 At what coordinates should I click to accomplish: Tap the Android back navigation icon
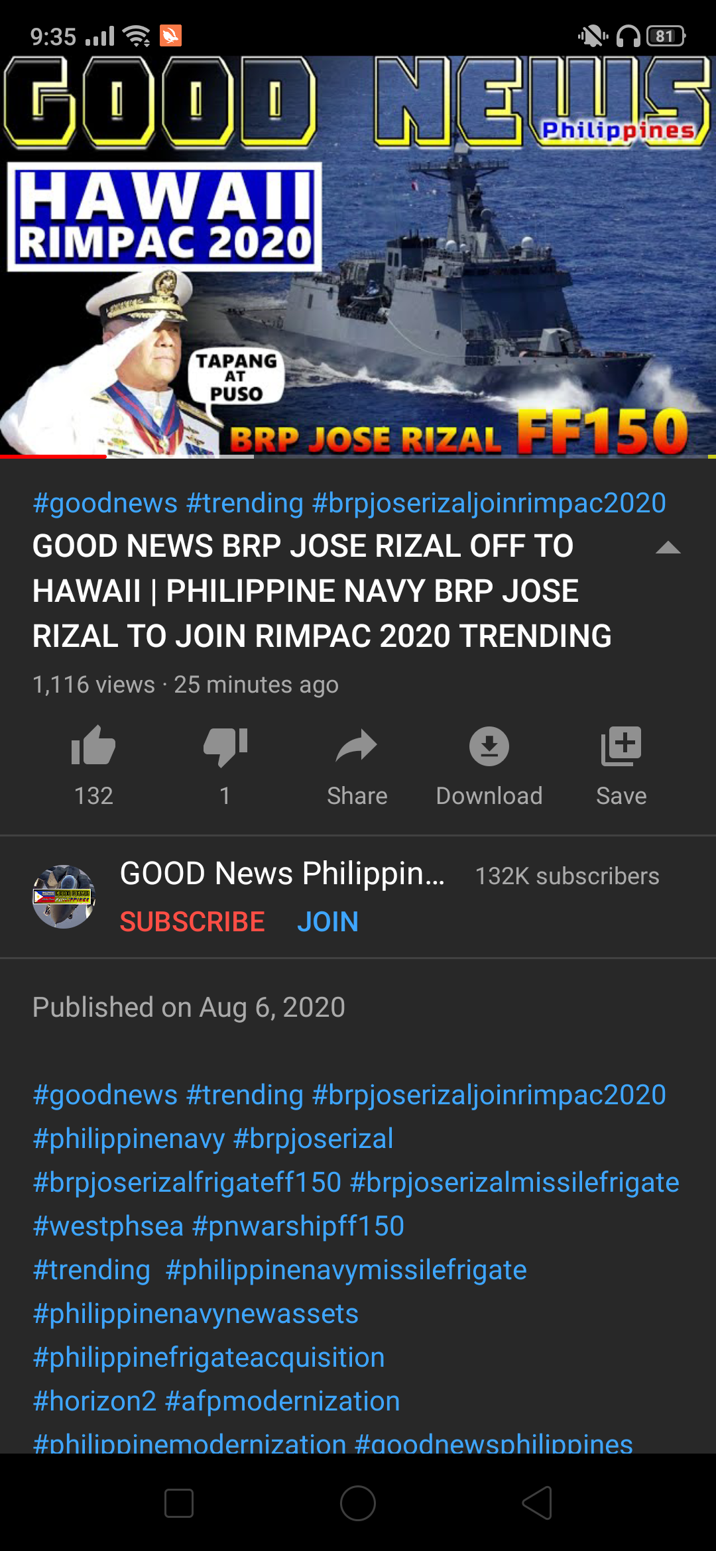point(537,1503)
